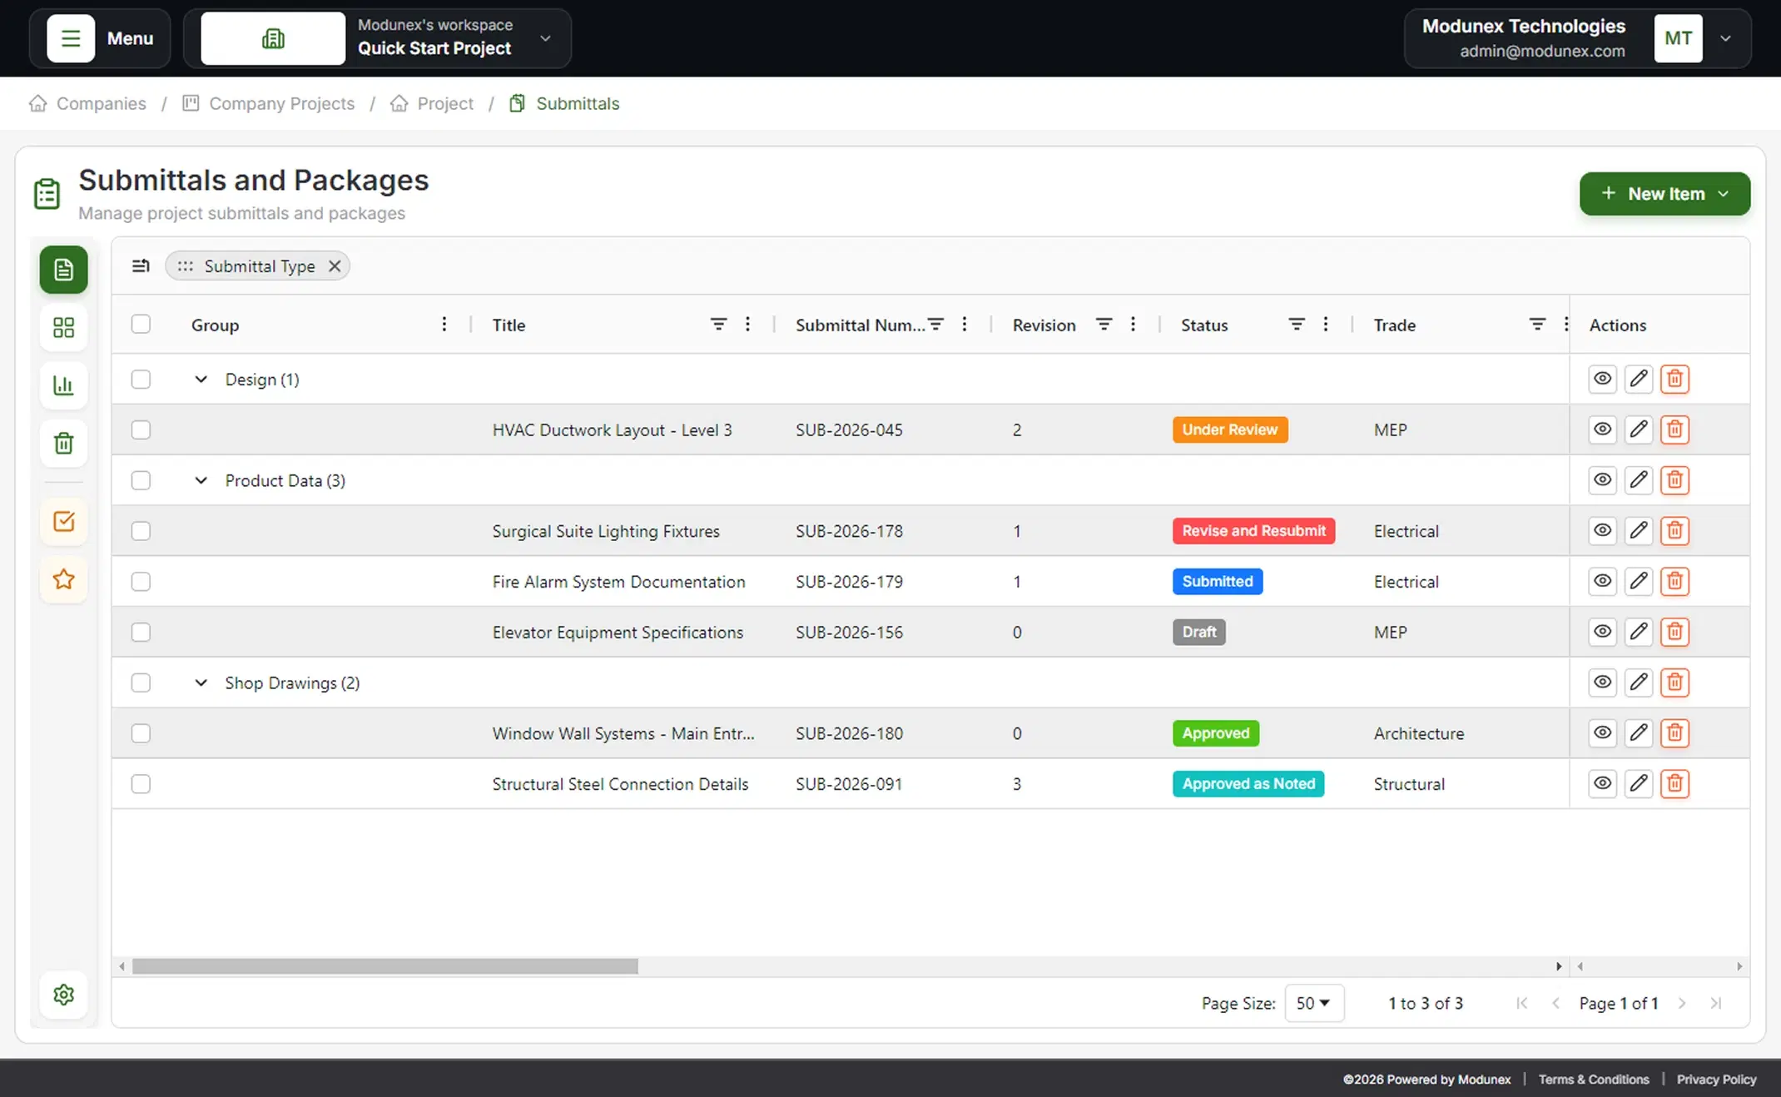
Task: Select the documents list view sidebar icon
Action: 63,270
